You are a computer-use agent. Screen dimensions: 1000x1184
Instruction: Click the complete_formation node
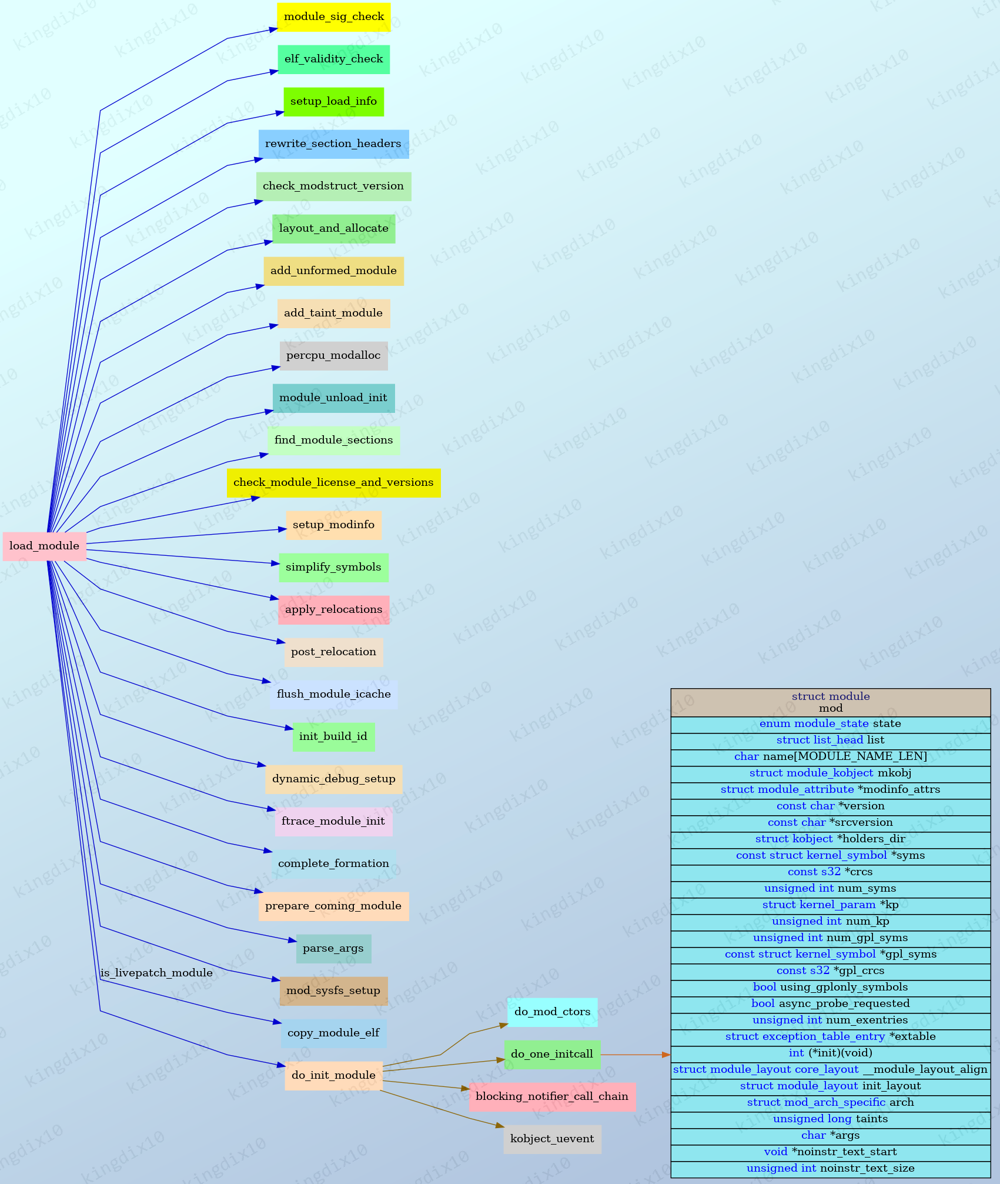coord(334,863)
